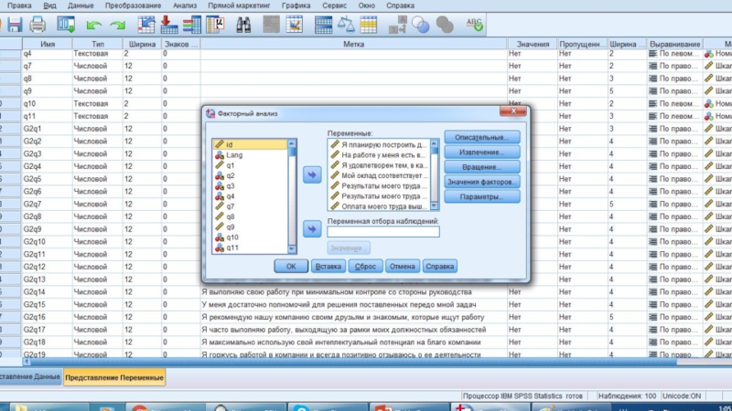This screenshot has height=411, width=732.
Task: Open the Графика menu
Action: (x=296, y=5)
